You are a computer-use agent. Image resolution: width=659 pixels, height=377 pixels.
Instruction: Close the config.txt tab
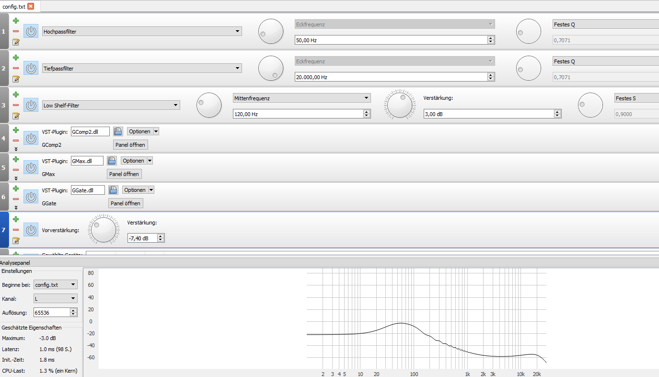31,6
